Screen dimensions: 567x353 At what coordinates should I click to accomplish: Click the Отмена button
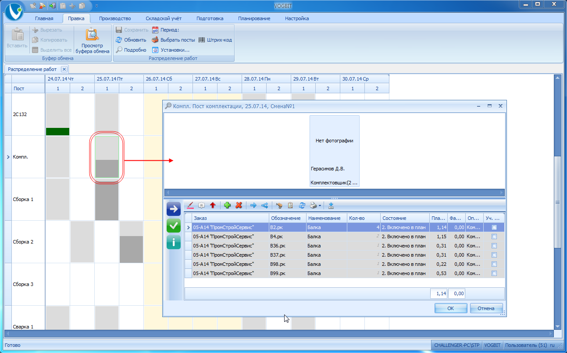point(486,308)
